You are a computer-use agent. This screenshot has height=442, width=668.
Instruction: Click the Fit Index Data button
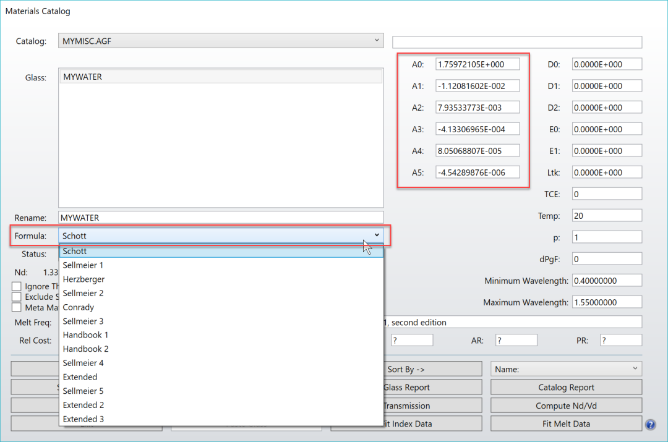432,424
